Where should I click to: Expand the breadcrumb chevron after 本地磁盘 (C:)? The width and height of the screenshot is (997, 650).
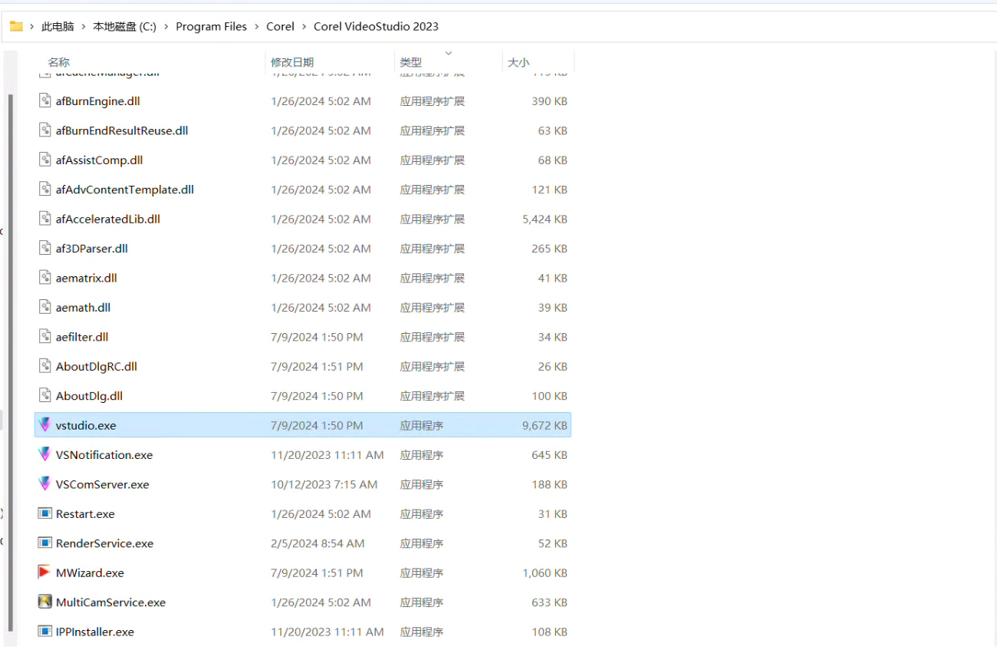point(166,26)
